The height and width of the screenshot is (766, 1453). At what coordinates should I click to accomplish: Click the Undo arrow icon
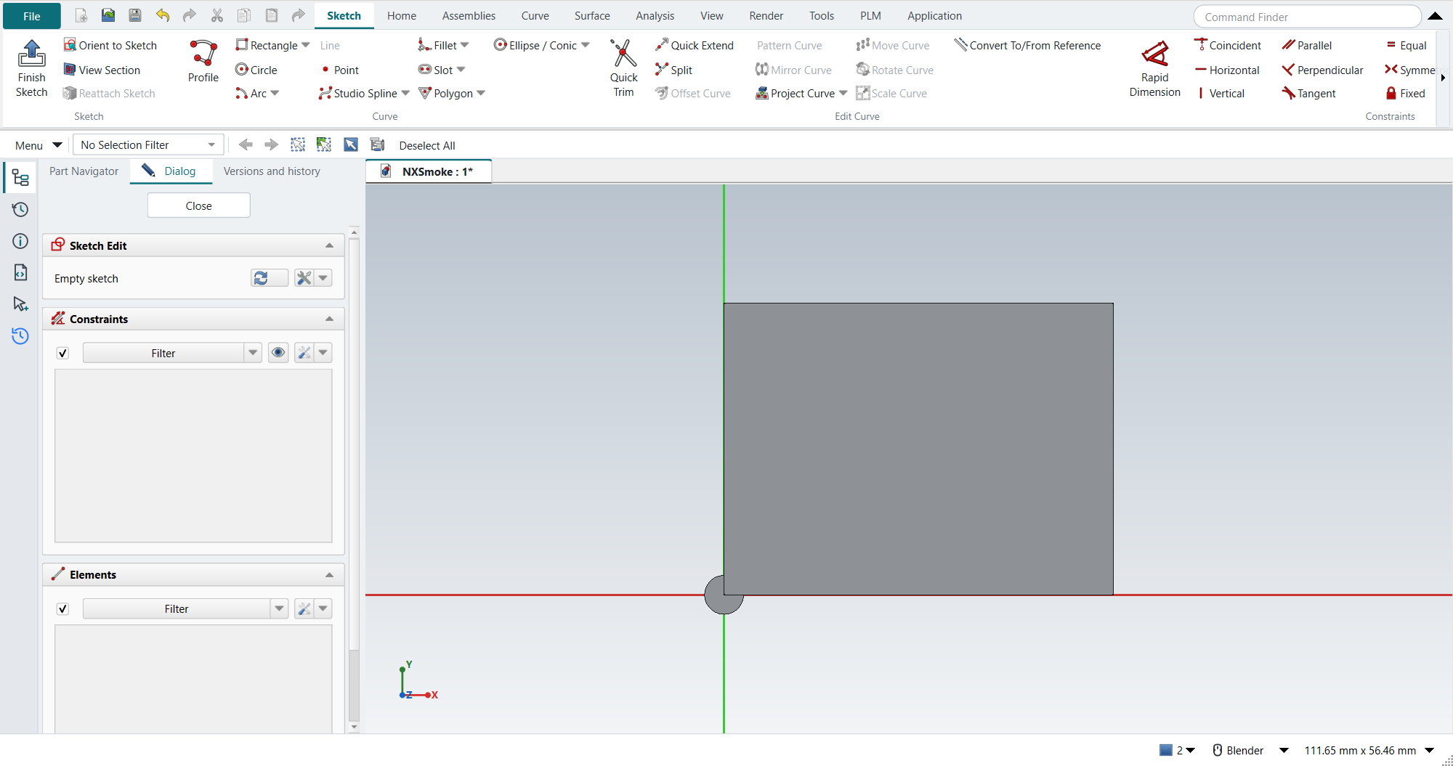click(x=163, y=15)
